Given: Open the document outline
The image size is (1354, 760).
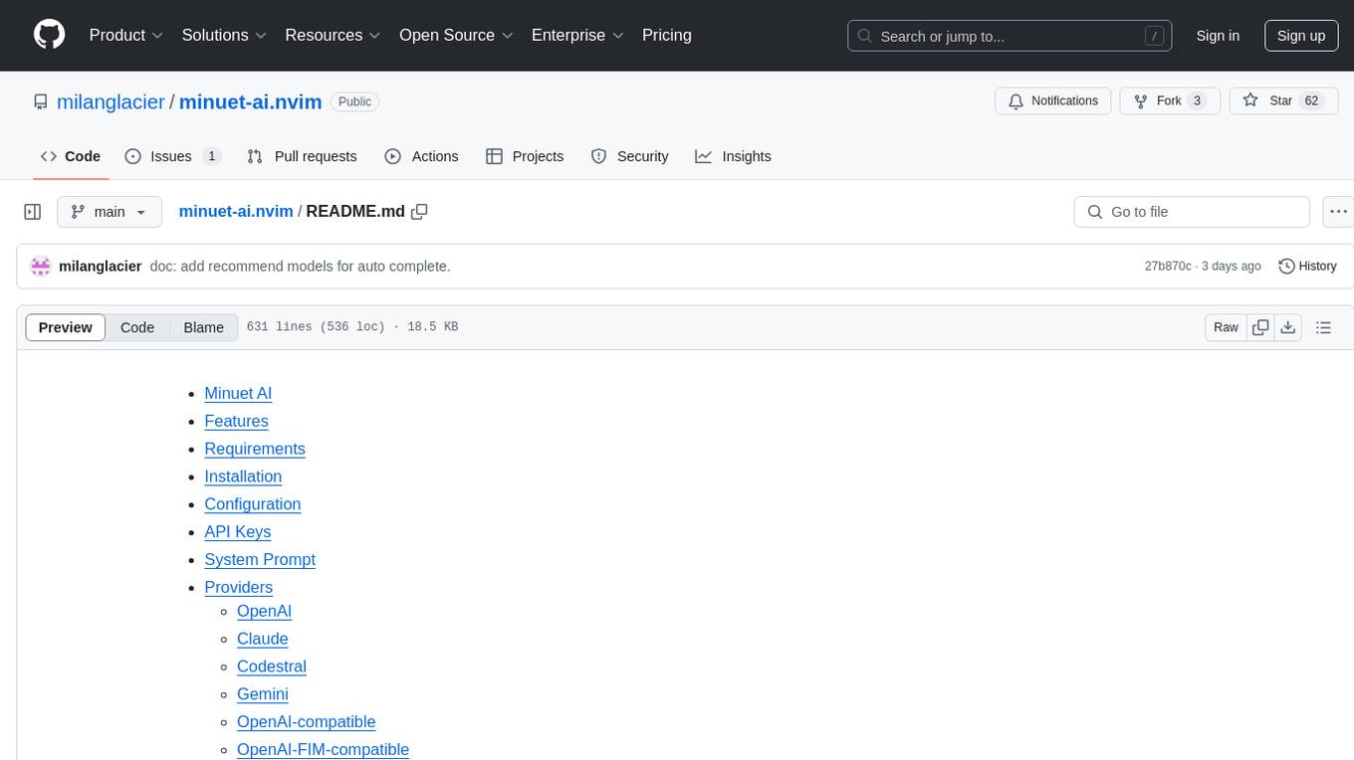Looking at the screenshot, I should pyautogui.click(x=1323, y=327).
